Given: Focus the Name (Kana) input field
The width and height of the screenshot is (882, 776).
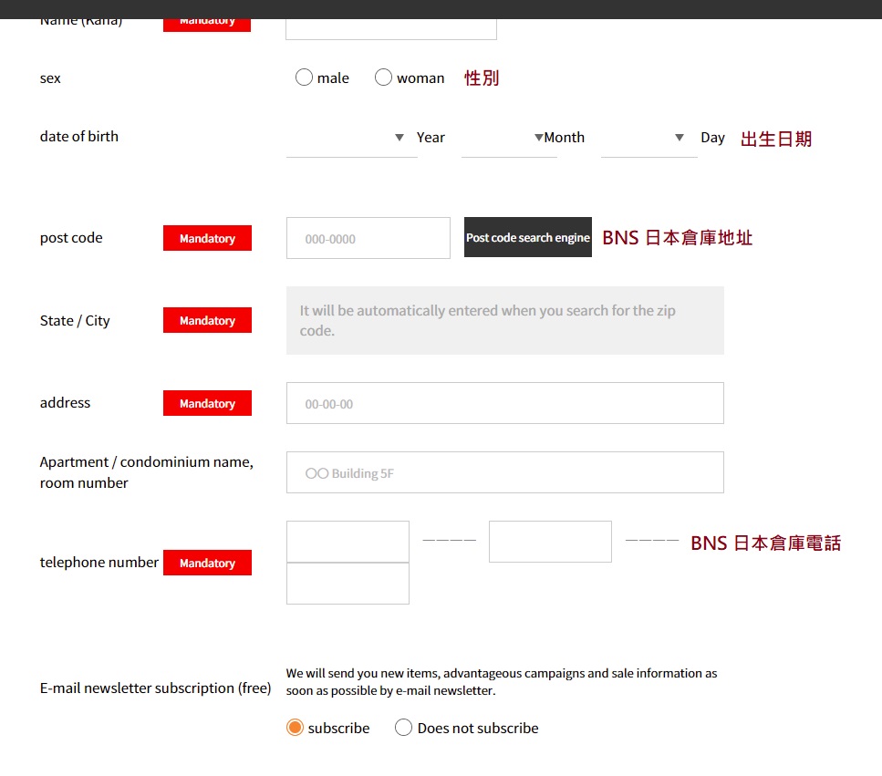Looking at the screenshot, I should (x=390, y=28).
